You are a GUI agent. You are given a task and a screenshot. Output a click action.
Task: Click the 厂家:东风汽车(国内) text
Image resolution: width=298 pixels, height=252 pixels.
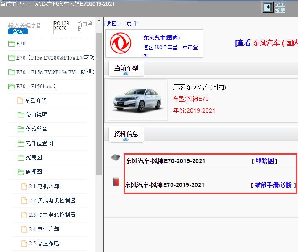pyautogui.click(x=200, y=87)
